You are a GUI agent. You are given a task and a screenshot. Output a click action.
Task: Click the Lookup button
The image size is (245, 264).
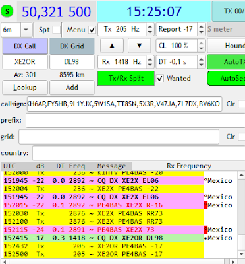[25, 88]
